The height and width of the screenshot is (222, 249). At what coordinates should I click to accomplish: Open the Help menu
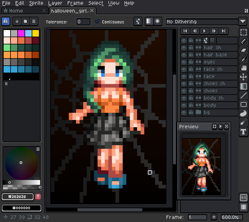tap(129, 3)
